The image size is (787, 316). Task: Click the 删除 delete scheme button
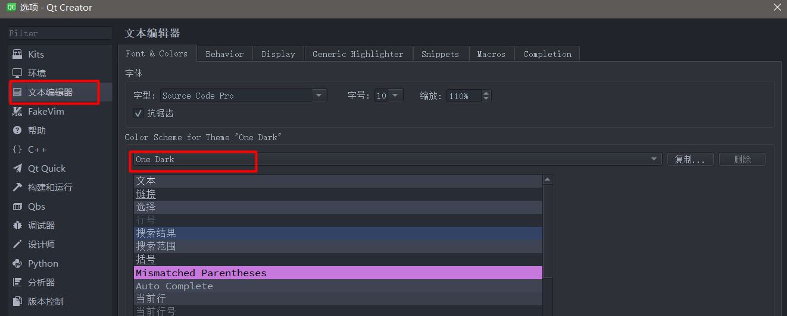pos(742,159)
